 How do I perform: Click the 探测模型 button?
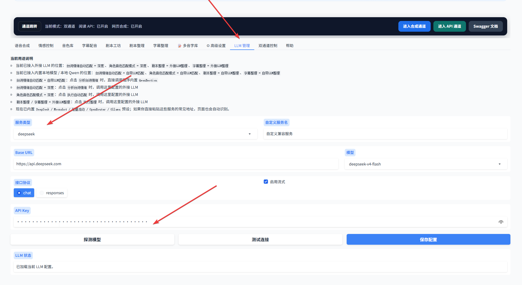tap(92, 239)
